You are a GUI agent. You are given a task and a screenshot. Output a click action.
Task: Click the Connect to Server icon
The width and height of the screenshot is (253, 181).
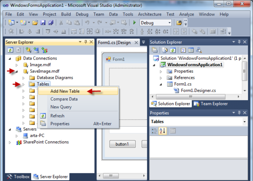click(x=36, y=50)
